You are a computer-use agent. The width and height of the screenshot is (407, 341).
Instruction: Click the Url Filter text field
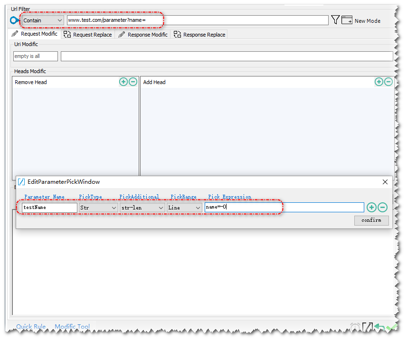pyautogui.click(x=198, y=20)
